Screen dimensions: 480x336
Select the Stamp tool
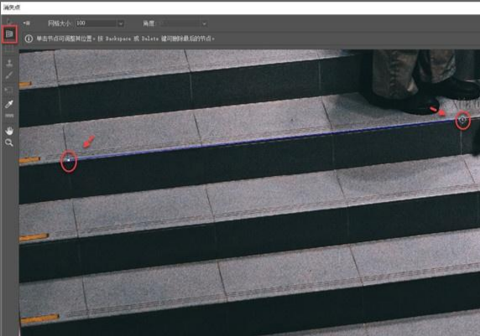click(9, 64)
